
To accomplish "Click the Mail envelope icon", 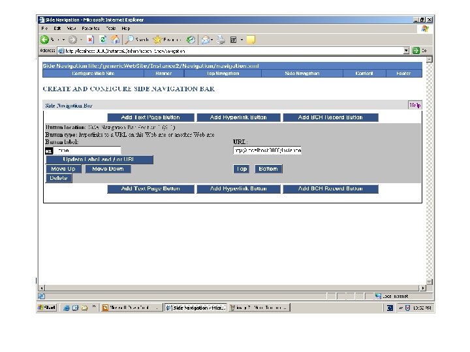I will tap(206, 40).
